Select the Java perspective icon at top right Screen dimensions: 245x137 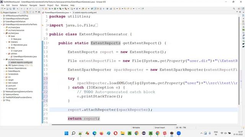point(243,9)
